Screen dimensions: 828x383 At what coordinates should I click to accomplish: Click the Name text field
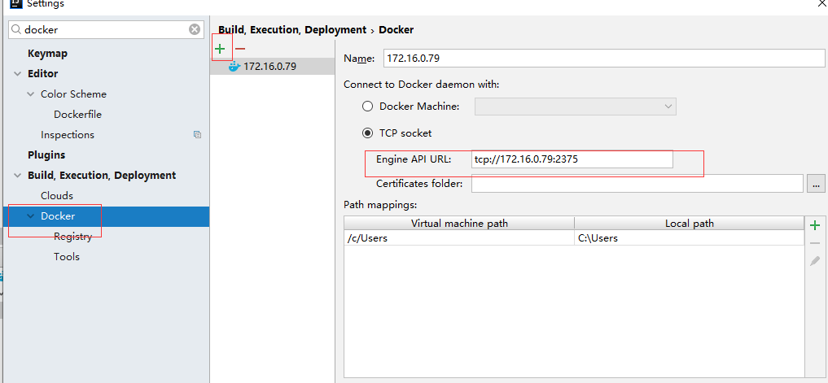click(x=603, y=59)
